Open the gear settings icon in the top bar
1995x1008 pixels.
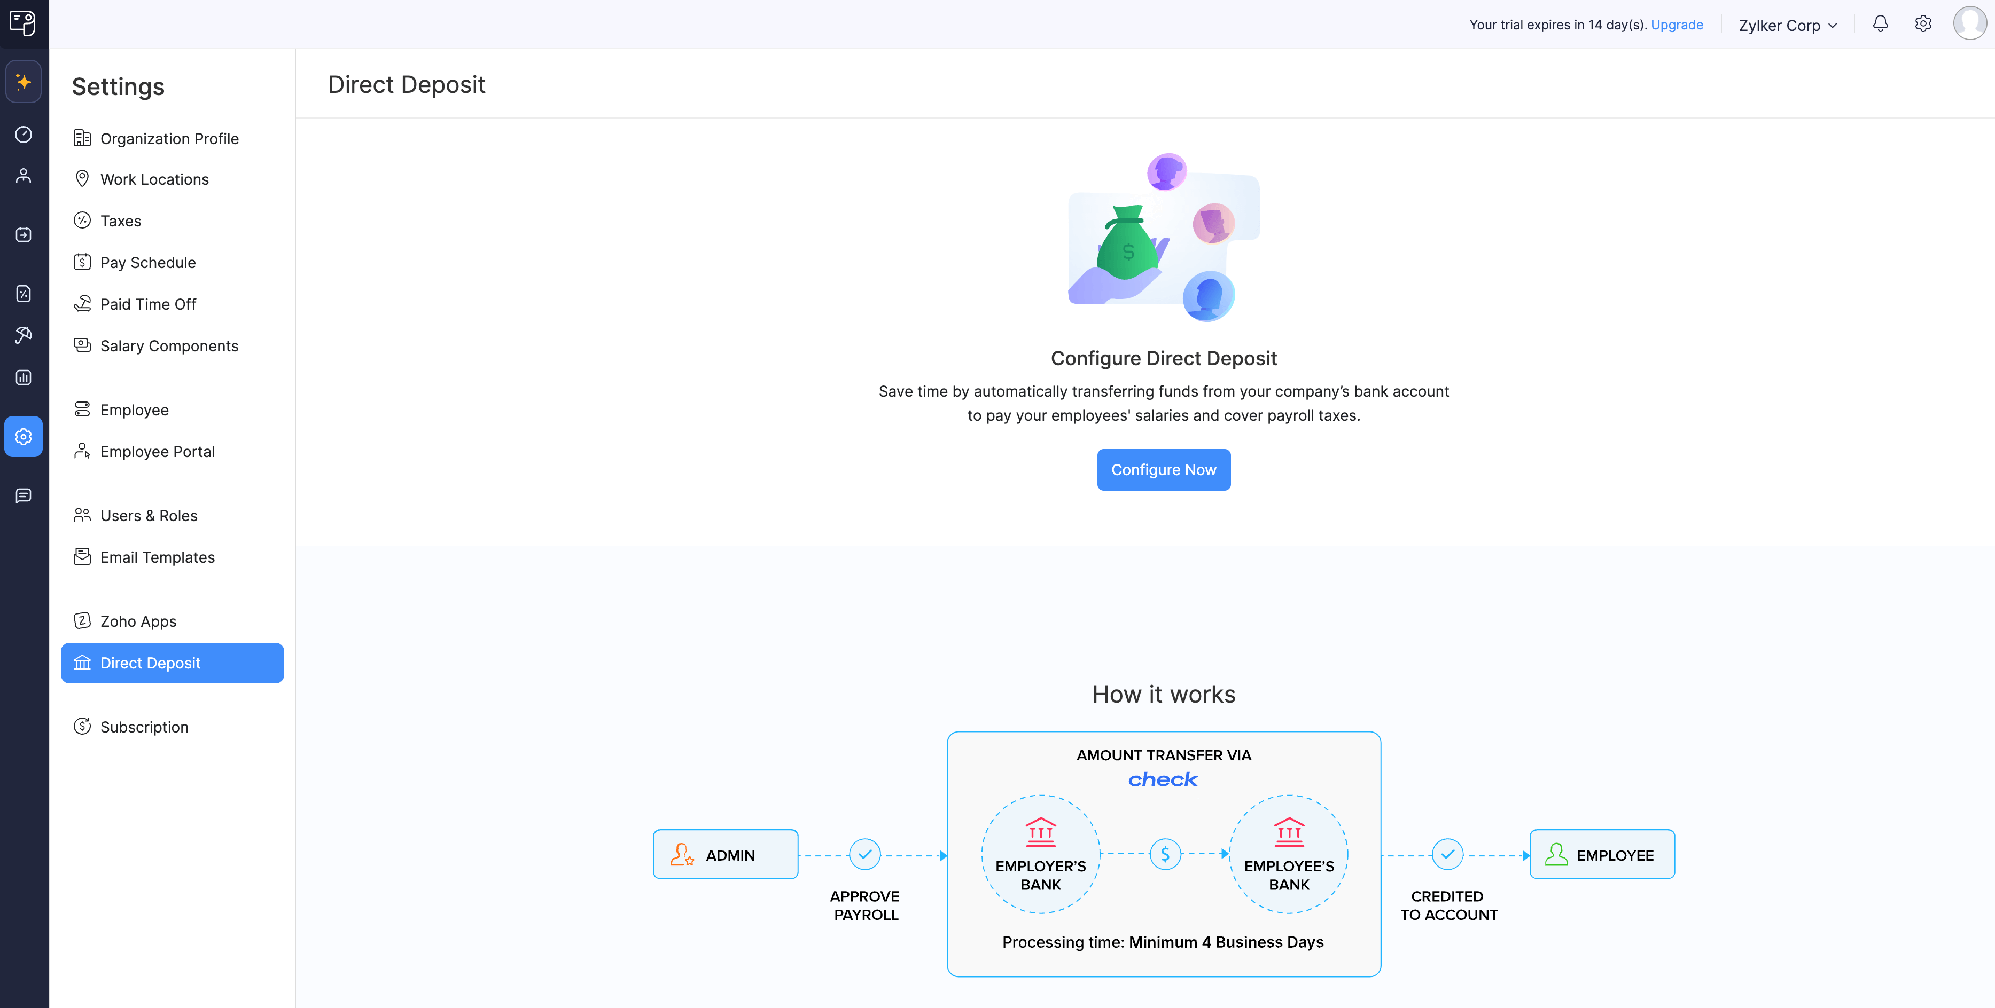click(x=1924, y=24)
